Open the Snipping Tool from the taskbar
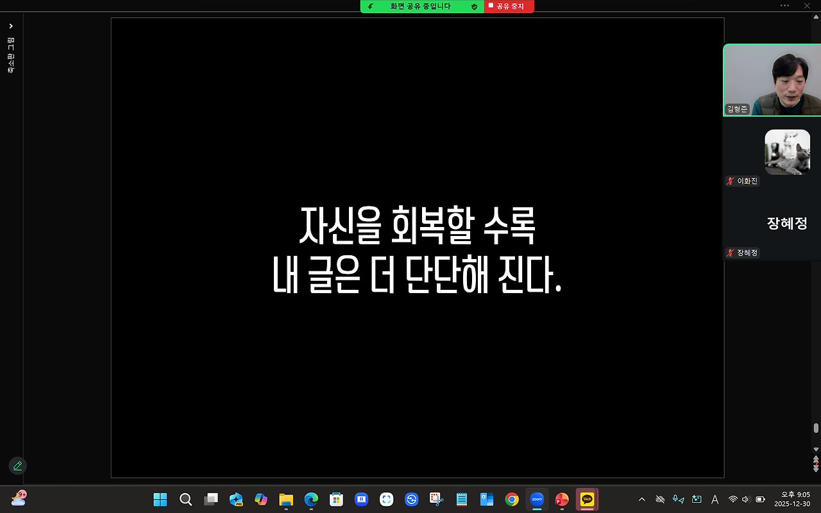 [x=436, y=499]
